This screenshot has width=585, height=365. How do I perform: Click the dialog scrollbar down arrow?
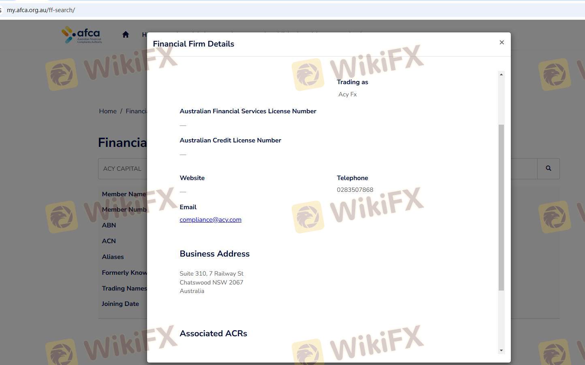501,350
